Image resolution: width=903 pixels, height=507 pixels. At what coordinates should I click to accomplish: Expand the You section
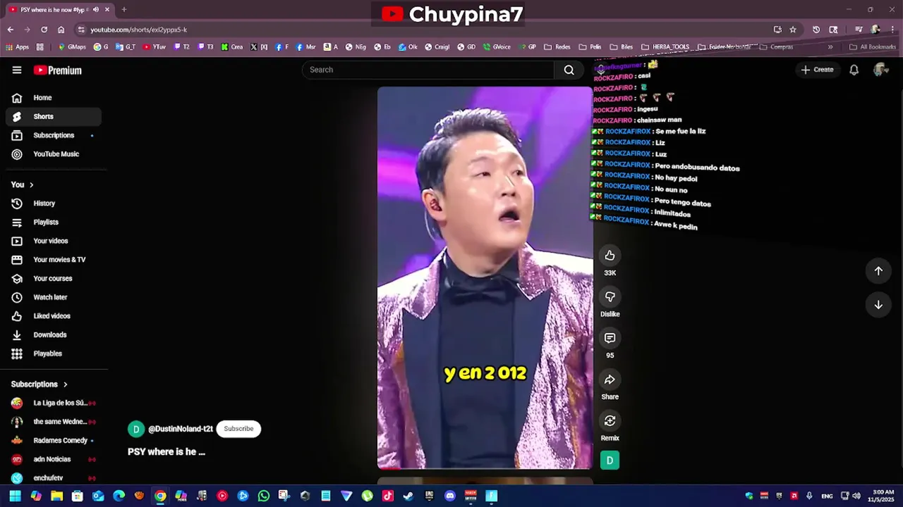(x=22, y=184)
